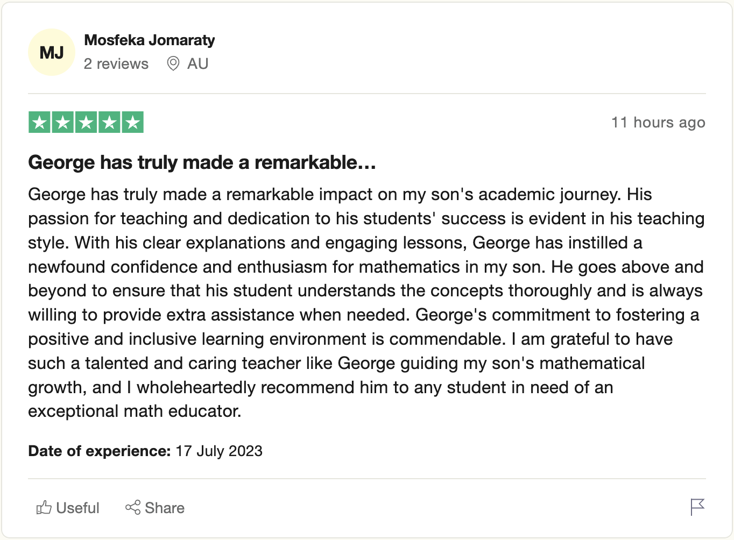Click the Share link icon

(x=132, y=507)
